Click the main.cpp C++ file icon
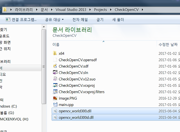The image size is (180, 132). point(55,104)
